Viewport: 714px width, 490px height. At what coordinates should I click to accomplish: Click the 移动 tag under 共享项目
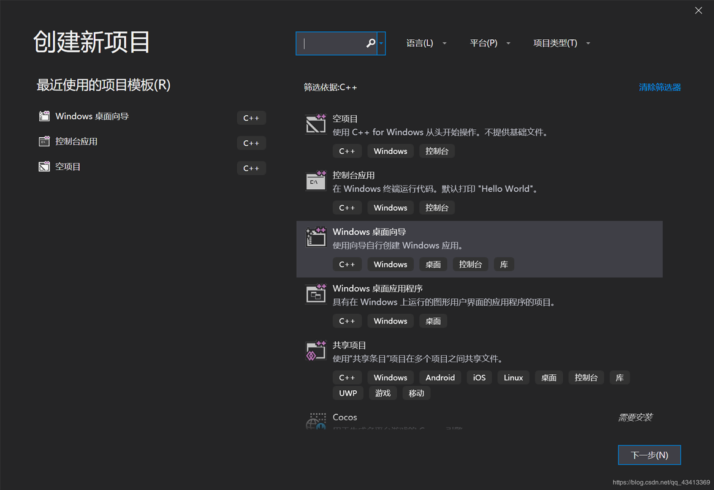(416, 393)
